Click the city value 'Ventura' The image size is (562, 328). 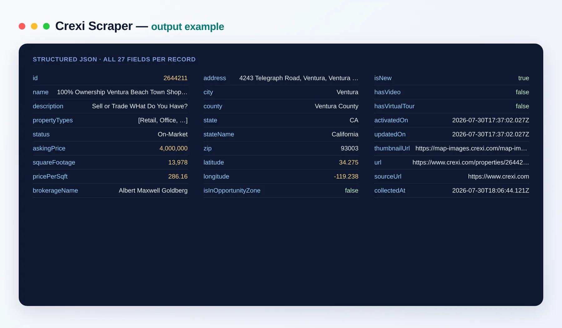tap(347, 92)
